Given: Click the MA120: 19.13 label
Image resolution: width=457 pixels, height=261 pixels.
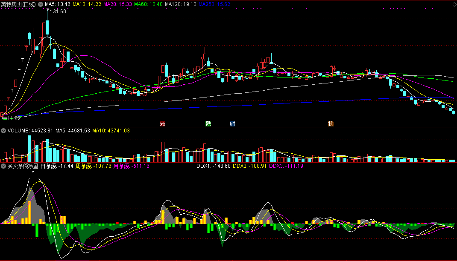Looking at the screenshot, I should [181, 4].
